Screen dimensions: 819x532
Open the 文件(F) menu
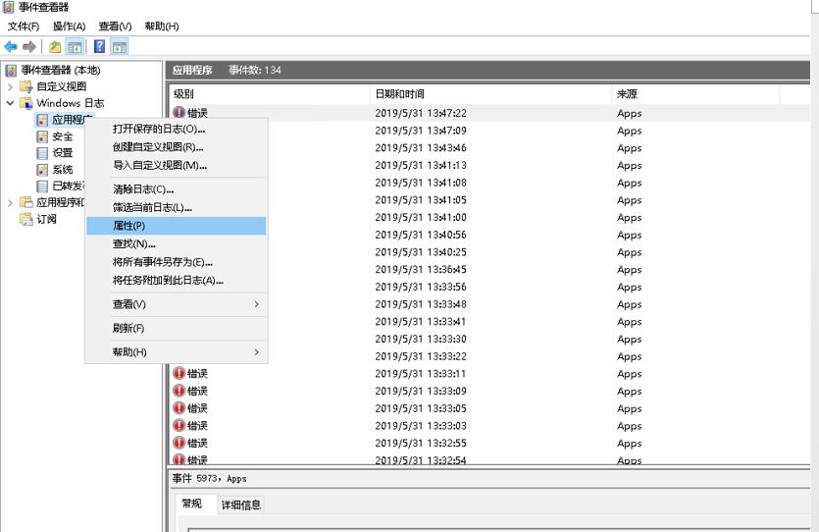24,27
